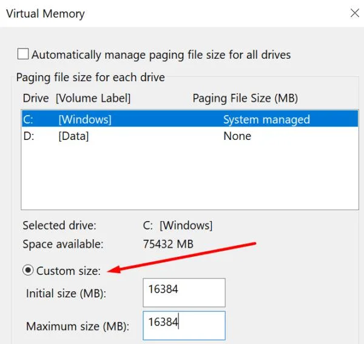Select the Custom size radio button
This screenshot has height=344, width=364.
point(28,270)
